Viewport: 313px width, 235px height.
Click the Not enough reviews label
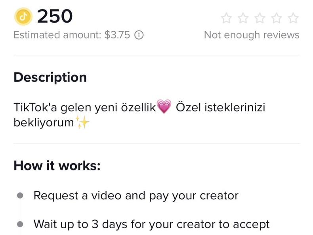click(252, 35)
